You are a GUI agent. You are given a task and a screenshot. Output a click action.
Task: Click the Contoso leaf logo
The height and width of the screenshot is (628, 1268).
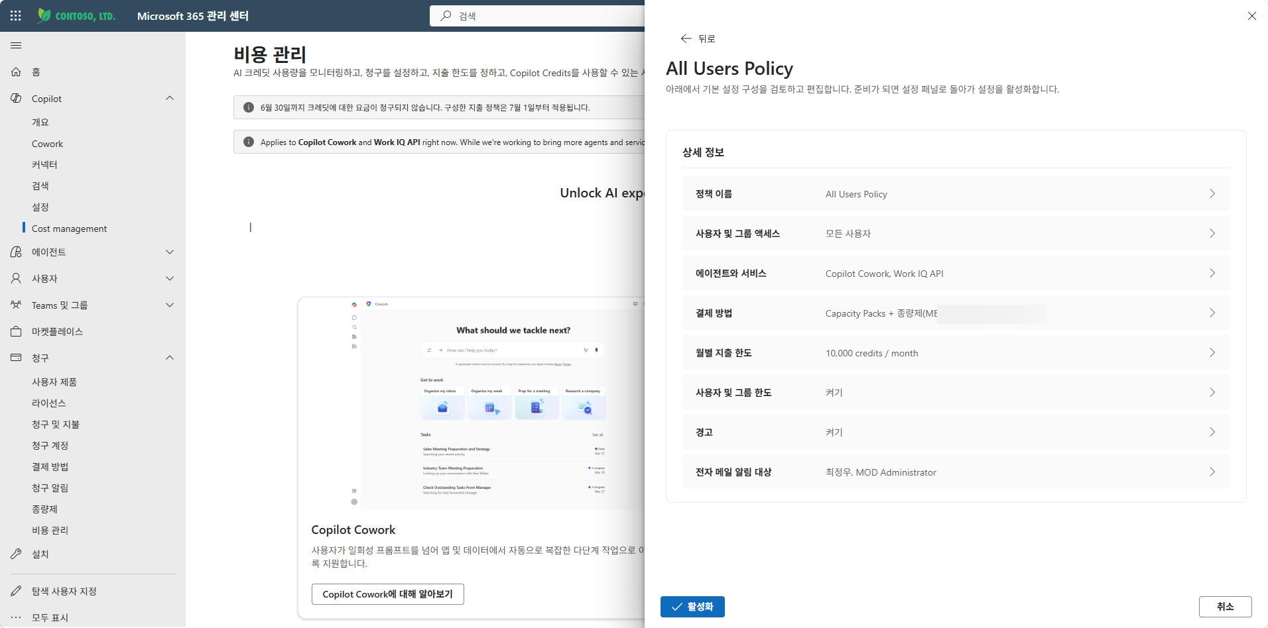tap(44, 16)
